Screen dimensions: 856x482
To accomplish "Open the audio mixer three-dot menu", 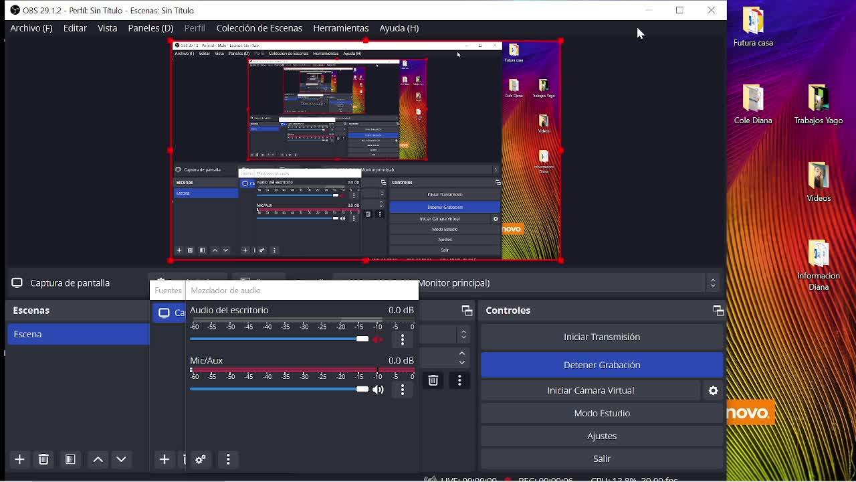I will [x=228, y=459].
